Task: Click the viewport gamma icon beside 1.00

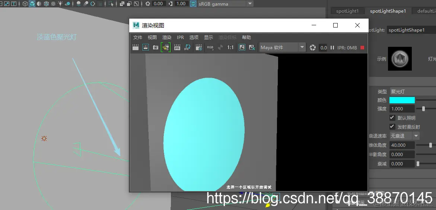Action: [171, 4]
